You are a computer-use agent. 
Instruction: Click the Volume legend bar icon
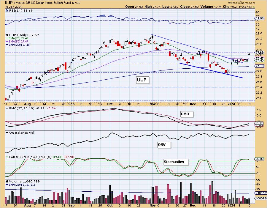(x=7, y=181)
